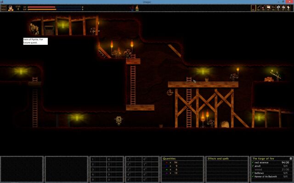Click the glowing lantern in bottom-right shaft

(259, 117)
